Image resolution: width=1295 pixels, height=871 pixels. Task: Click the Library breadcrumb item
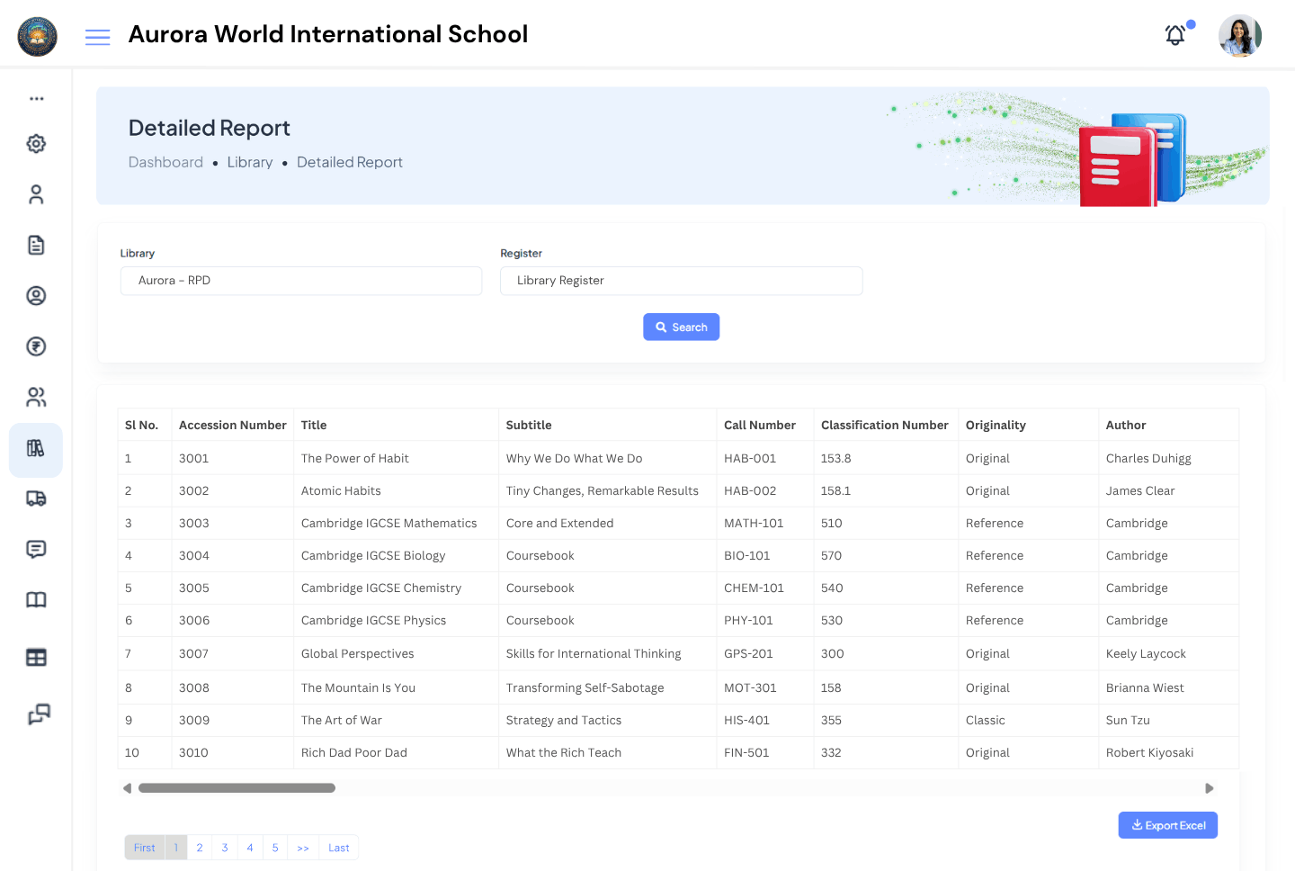click(249, 162)
